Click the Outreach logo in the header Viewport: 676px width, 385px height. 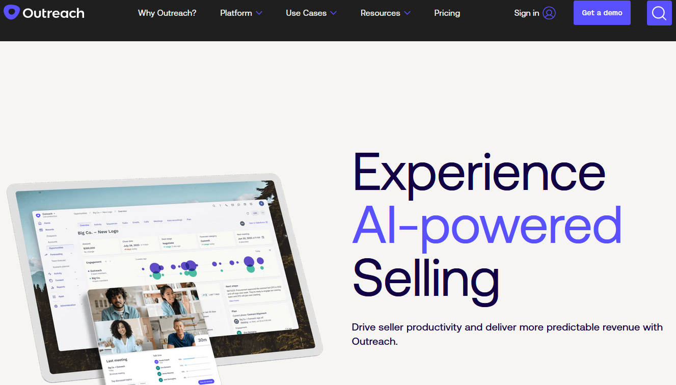(x=44, y=13)
